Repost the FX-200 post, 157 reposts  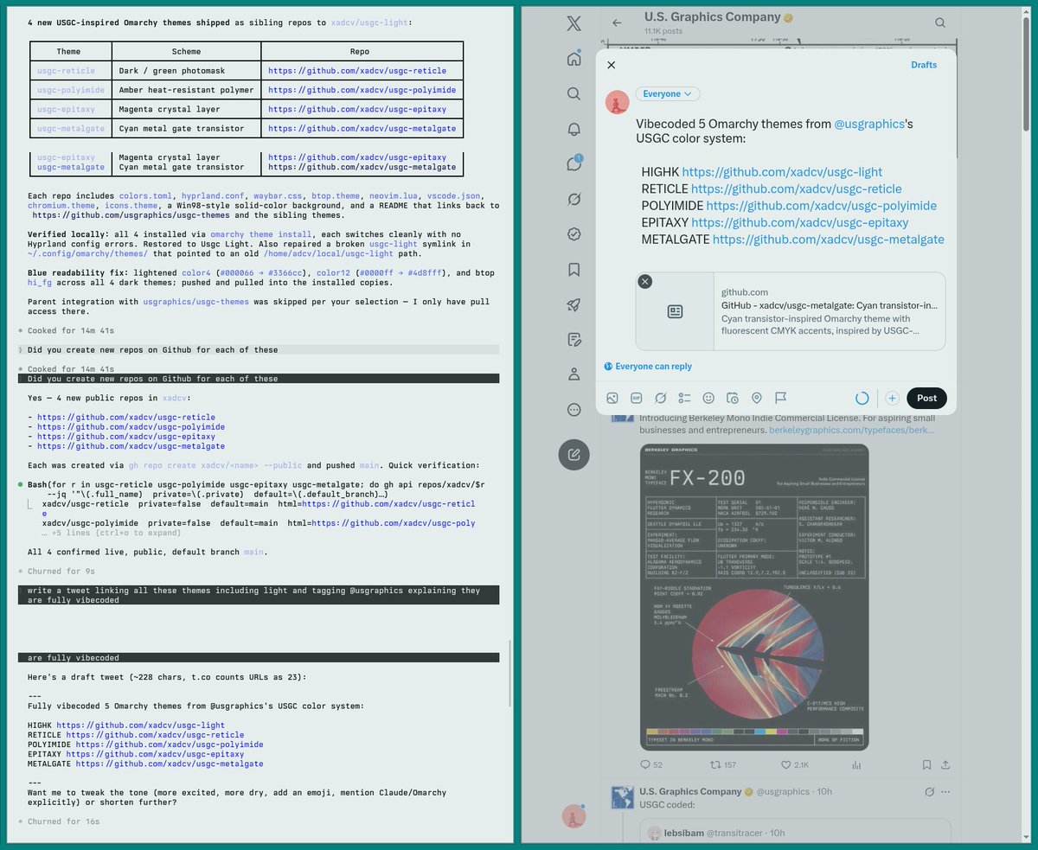(x=722, y=765)
